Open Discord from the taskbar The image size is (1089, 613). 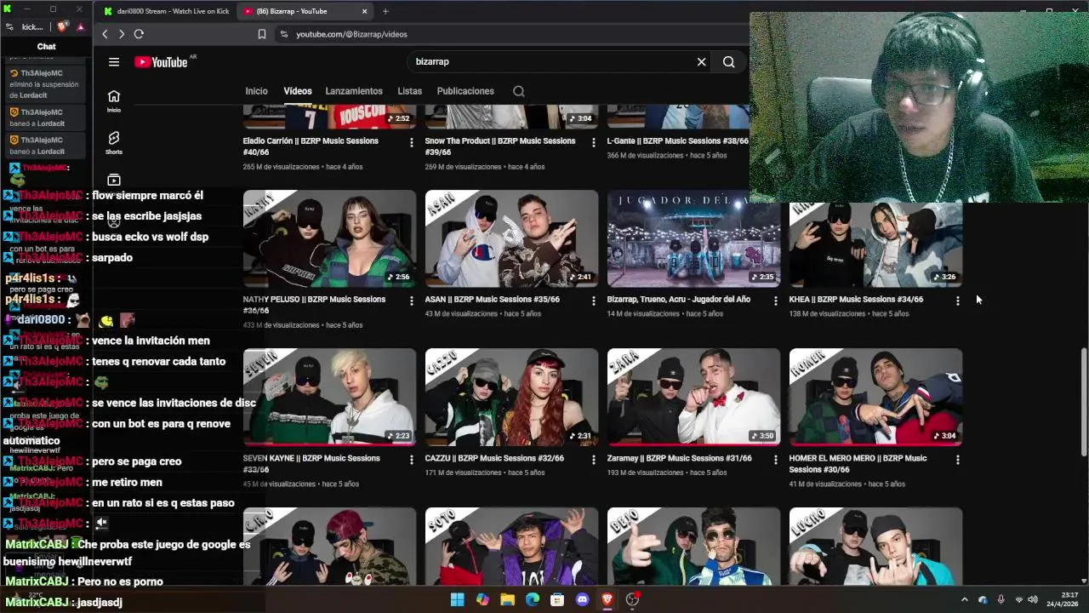tap(582, 599)
